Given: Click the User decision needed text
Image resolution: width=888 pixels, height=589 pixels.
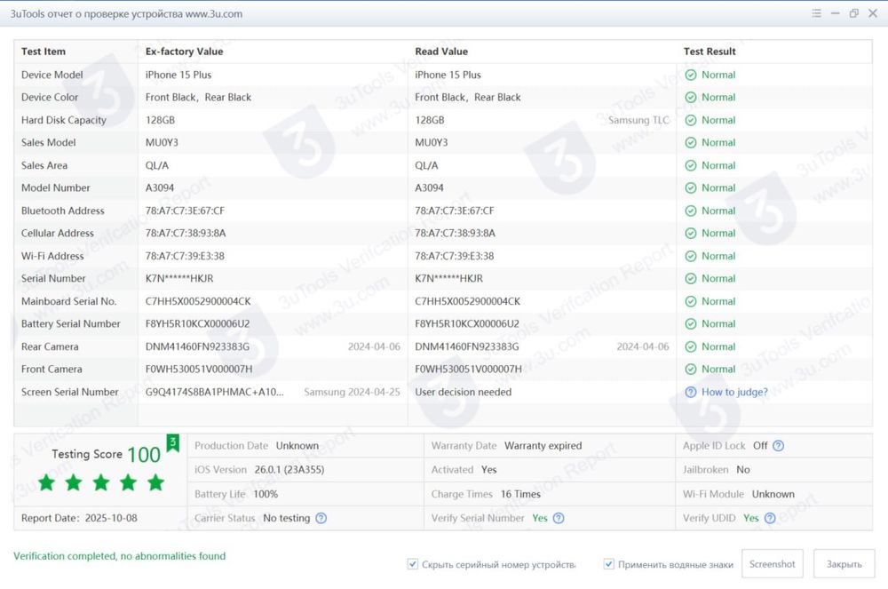Looking at the screenshot, I should (464, 392).
